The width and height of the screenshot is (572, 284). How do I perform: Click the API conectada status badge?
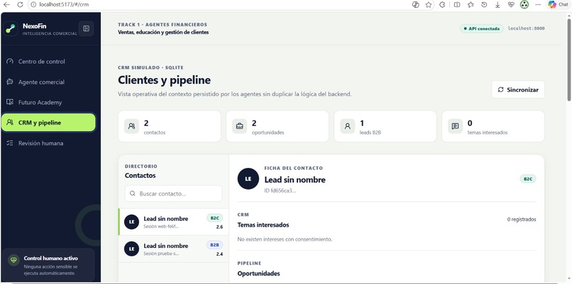482,28
